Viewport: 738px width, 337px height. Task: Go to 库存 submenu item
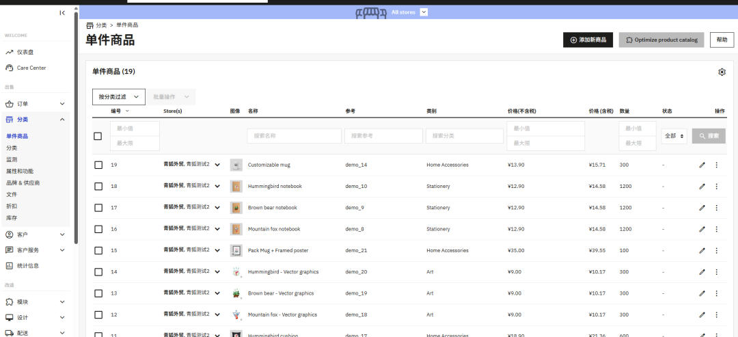click(12, 218)
